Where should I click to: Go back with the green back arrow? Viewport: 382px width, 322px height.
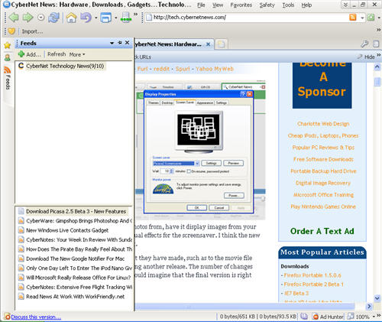coord(14,18)
